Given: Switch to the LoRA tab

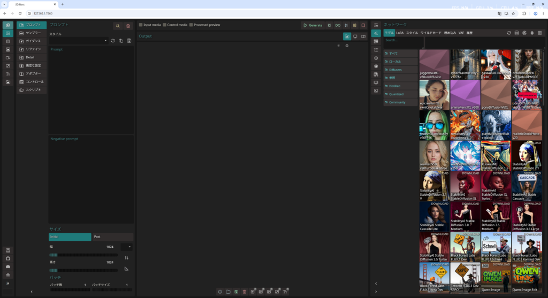Looking at the screenshot, I should [x=400, y=33].
